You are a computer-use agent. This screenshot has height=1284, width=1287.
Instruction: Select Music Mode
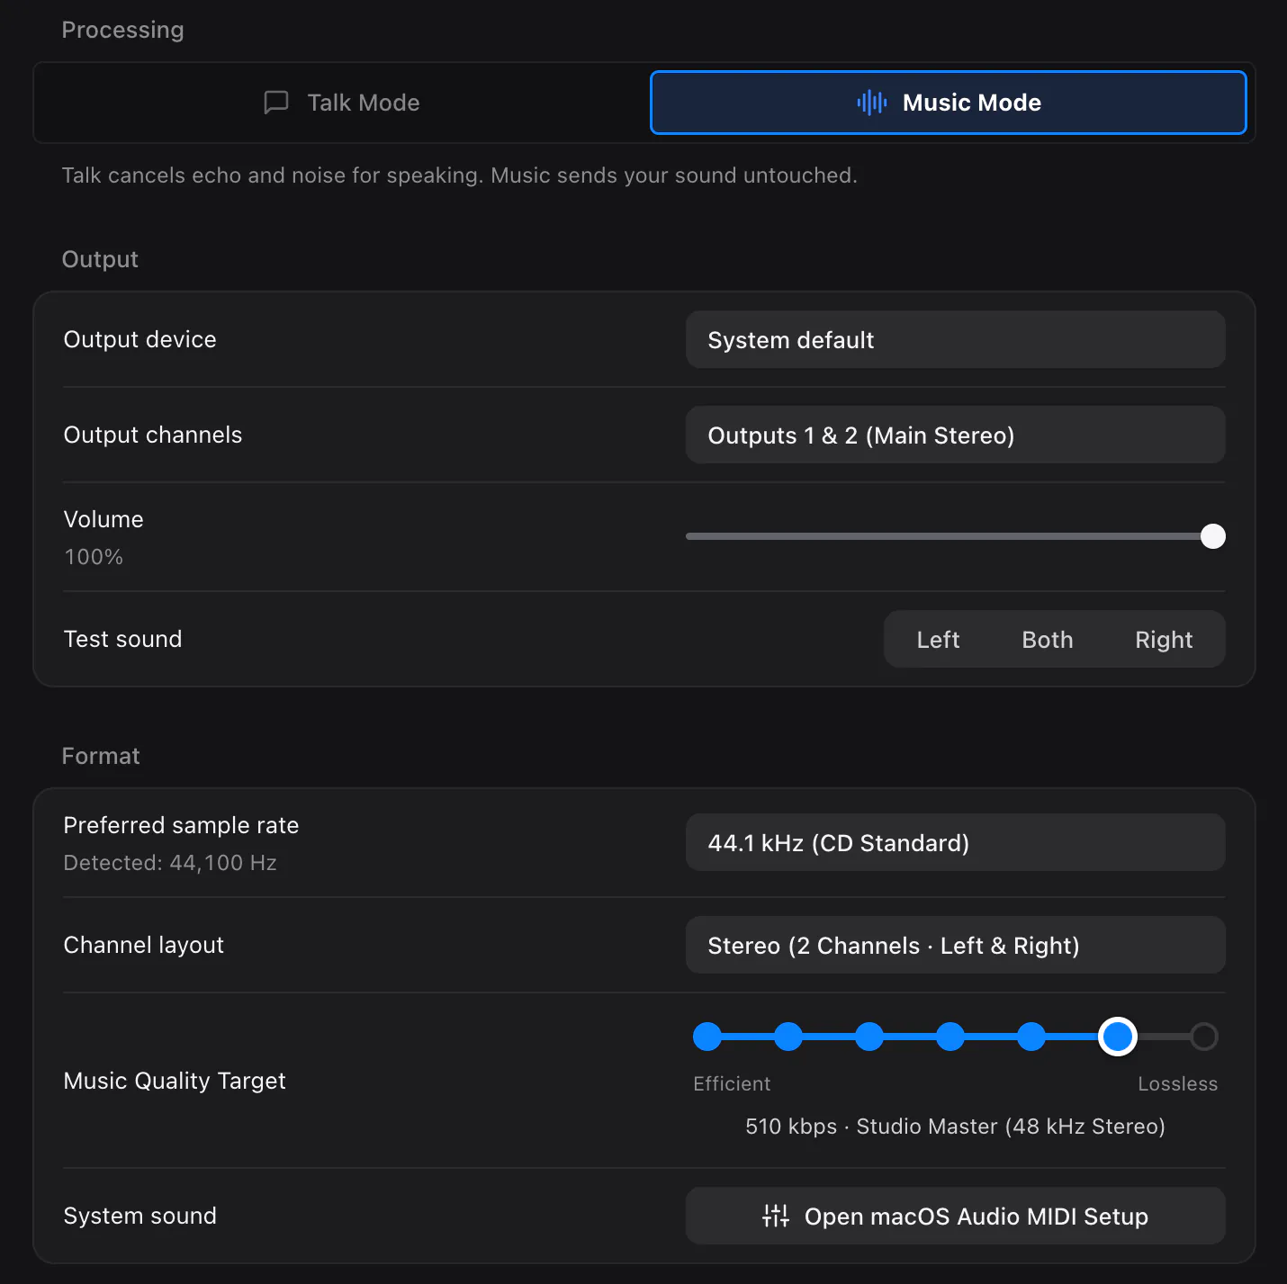click(x=949, y=103)
